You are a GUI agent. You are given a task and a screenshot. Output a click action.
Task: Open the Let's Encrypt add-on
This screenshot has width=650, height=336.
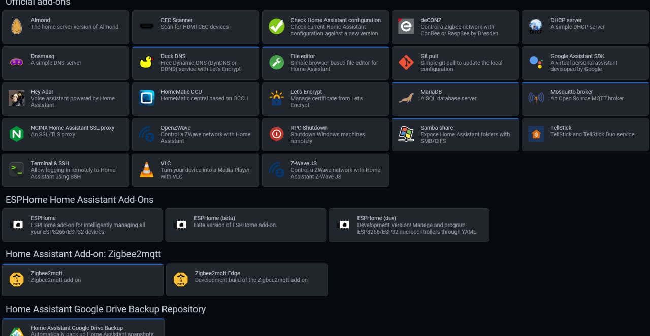pyautogui.click(x=326, y=98)
